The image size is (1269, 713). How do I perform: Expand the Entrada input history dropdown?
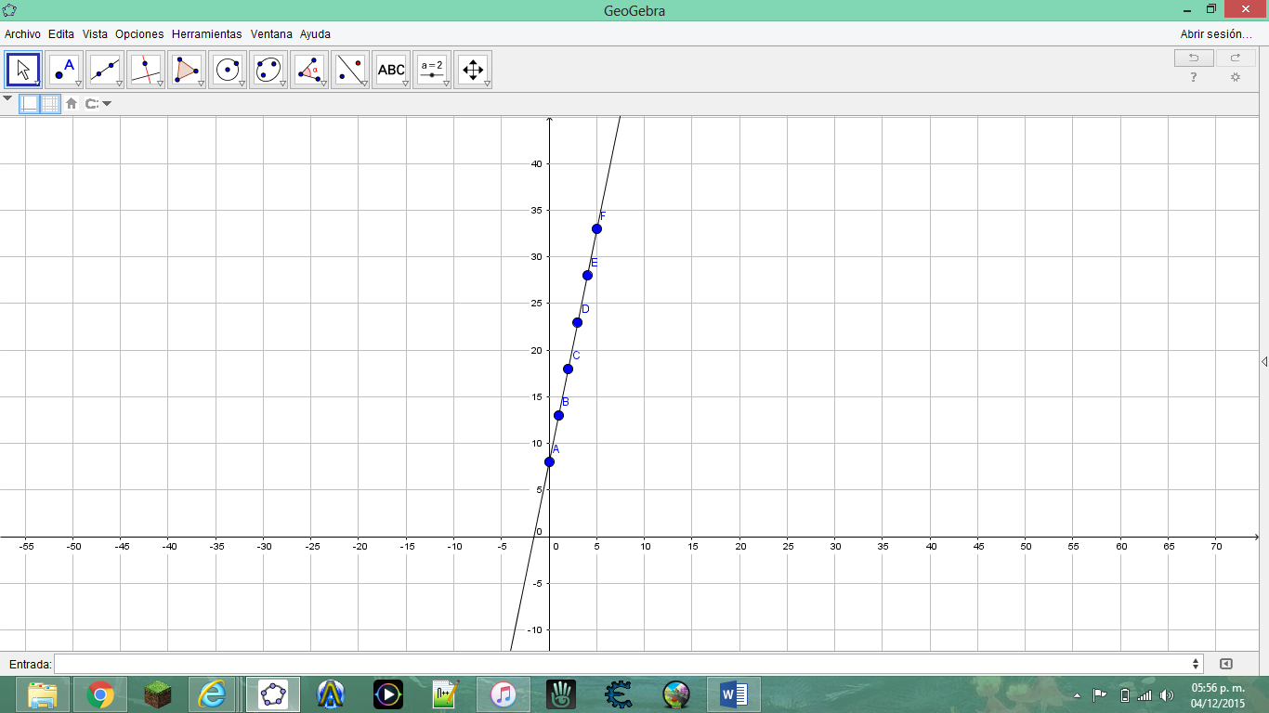pos(1196,664)
